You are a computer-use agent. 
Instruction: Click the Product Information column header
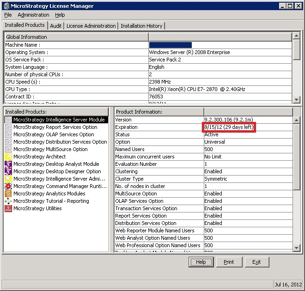pos(159,112)
